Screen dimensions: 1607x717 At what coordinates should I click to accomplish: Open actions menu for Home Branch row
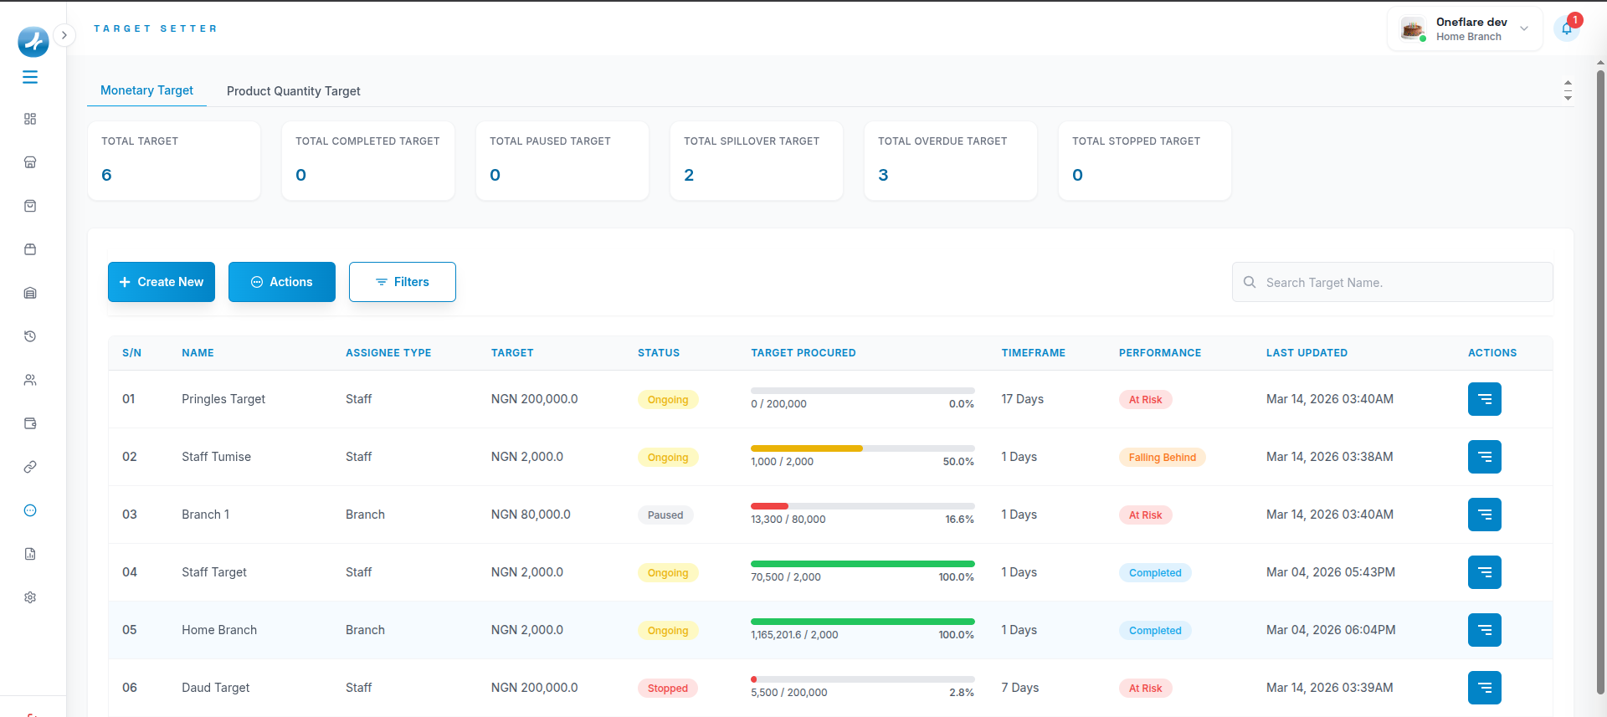coord(1484,630)
